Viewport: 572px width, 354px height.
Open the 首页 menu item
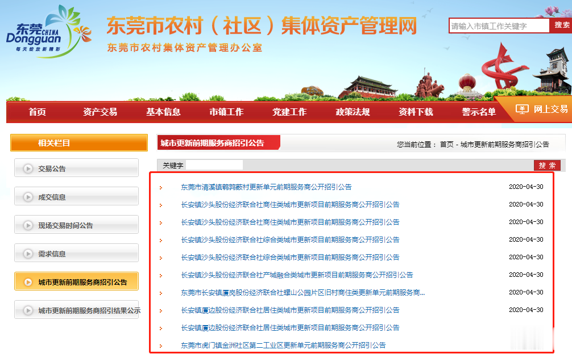coord(36,112)
